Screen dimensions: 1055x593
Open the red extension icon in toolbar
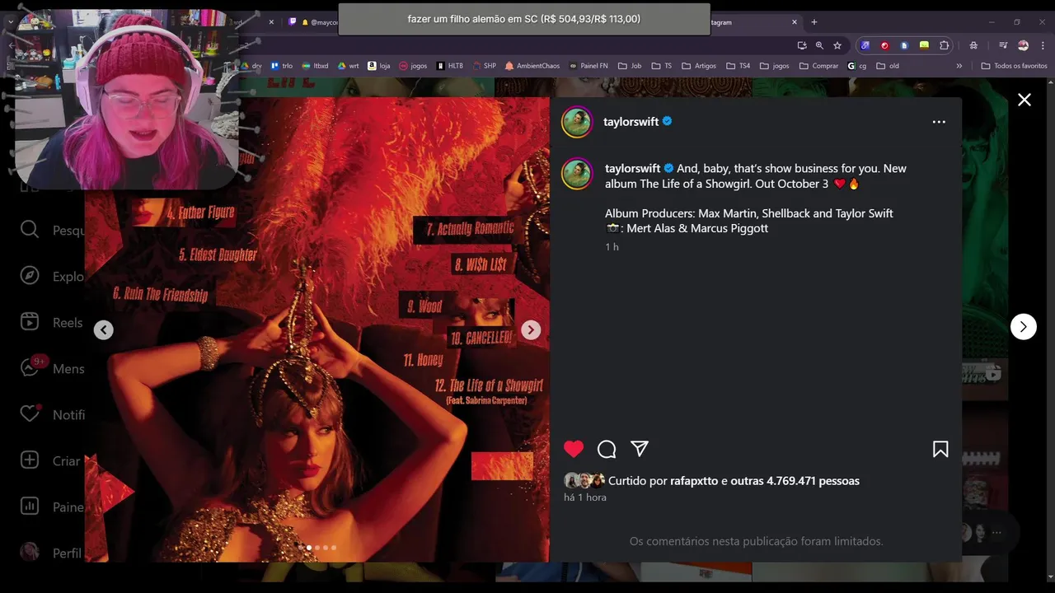(884, 45)
